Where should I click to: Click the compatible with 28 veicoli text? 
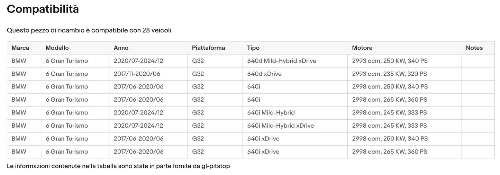click(x=89, y=30)
